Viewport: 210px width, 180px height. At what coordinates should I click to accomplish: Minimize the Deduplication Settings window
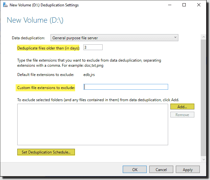point(170,5)
